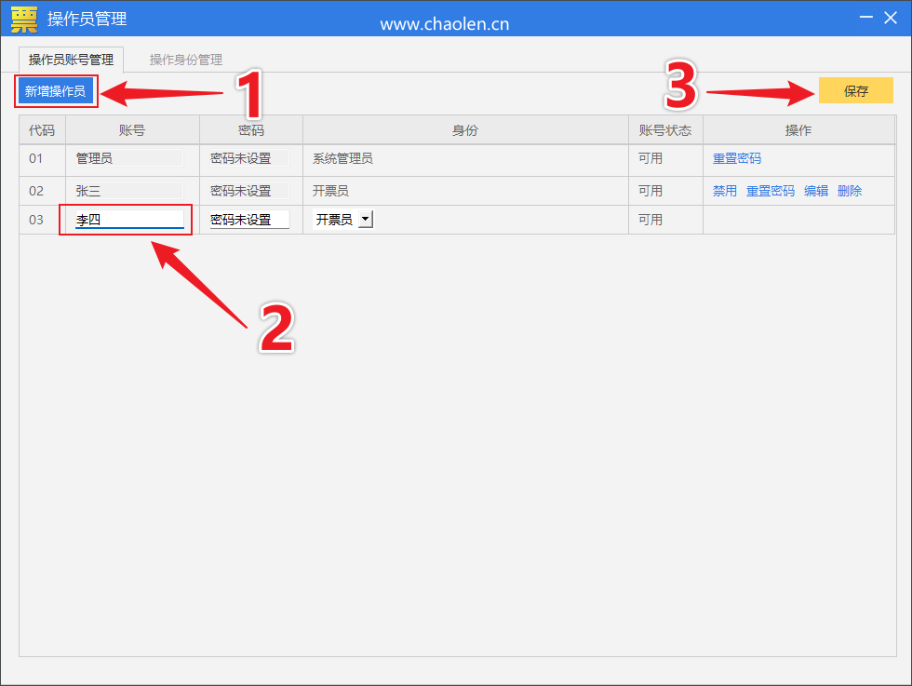
Task: Click the 操作 column header
Action: tap(798, 130)
